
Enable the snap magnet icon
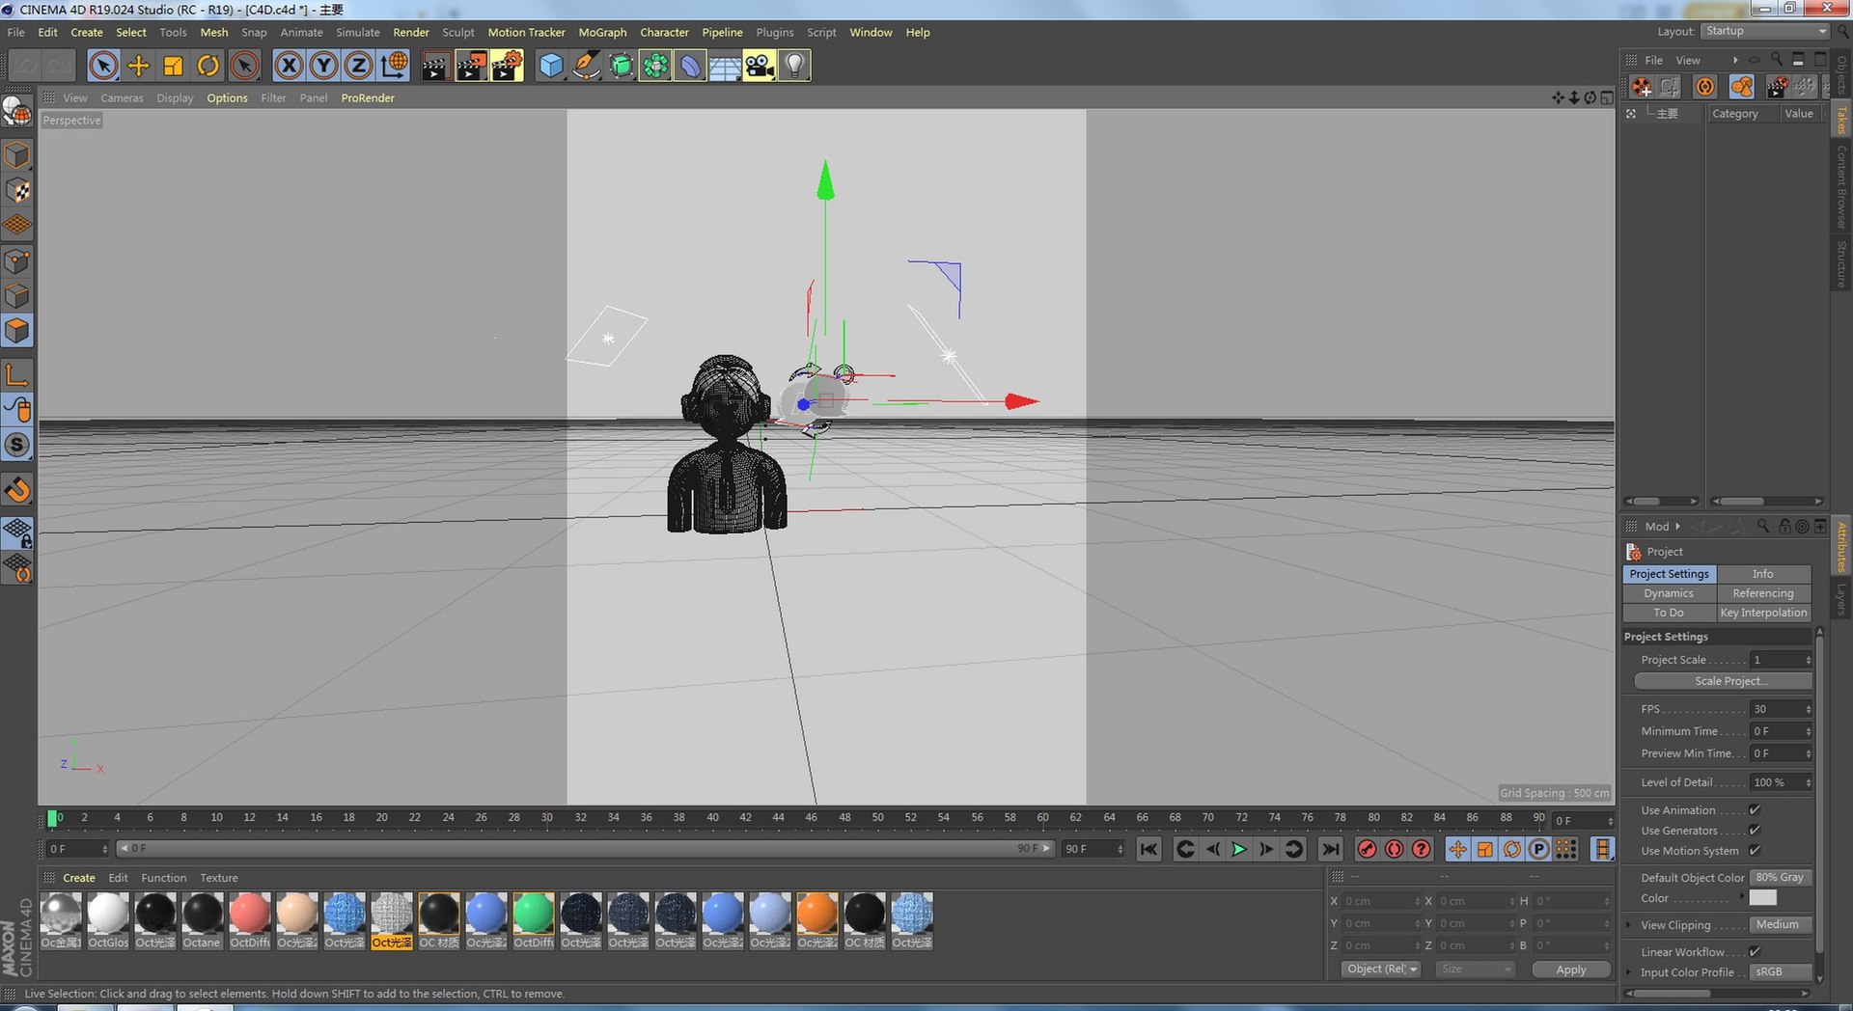(x=17, y=489)
